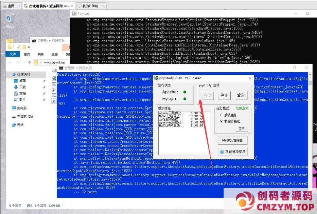
Task: Click the up-arrow button in Explorer
Action: (30, 62)
